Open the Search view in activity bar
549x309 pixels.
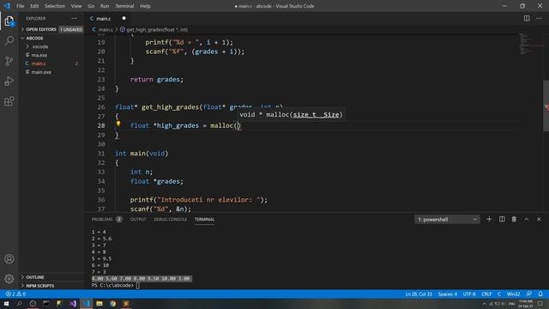(9, 40)
